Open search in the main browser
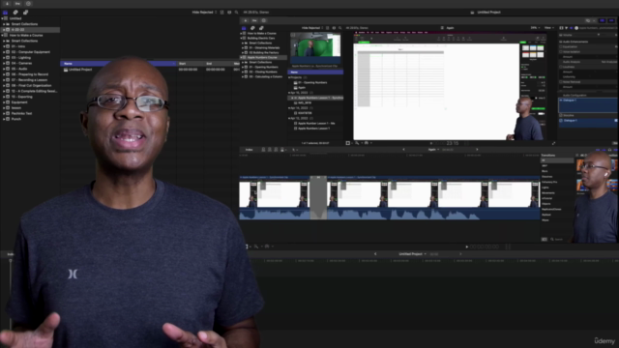Viewport: 619px width, 348px height. [x=236, y=13]
